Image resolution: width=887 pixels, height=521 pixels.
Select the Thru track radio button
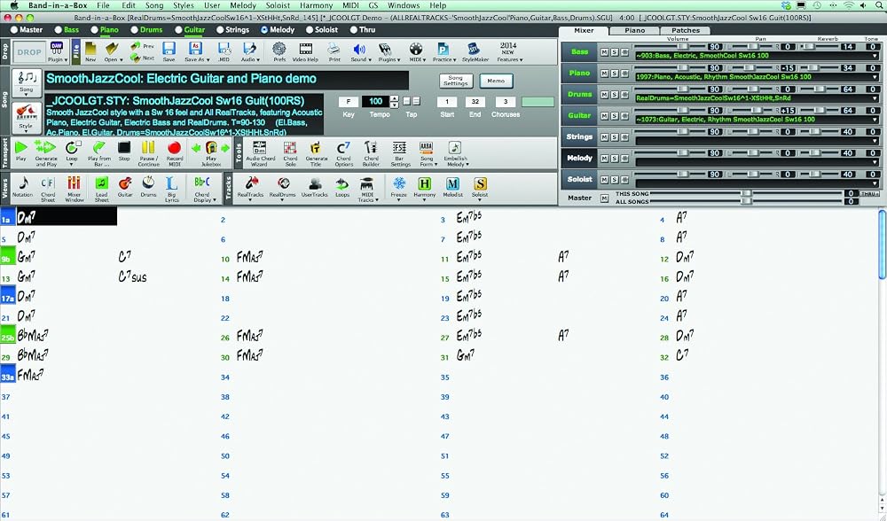pos(354,30)
